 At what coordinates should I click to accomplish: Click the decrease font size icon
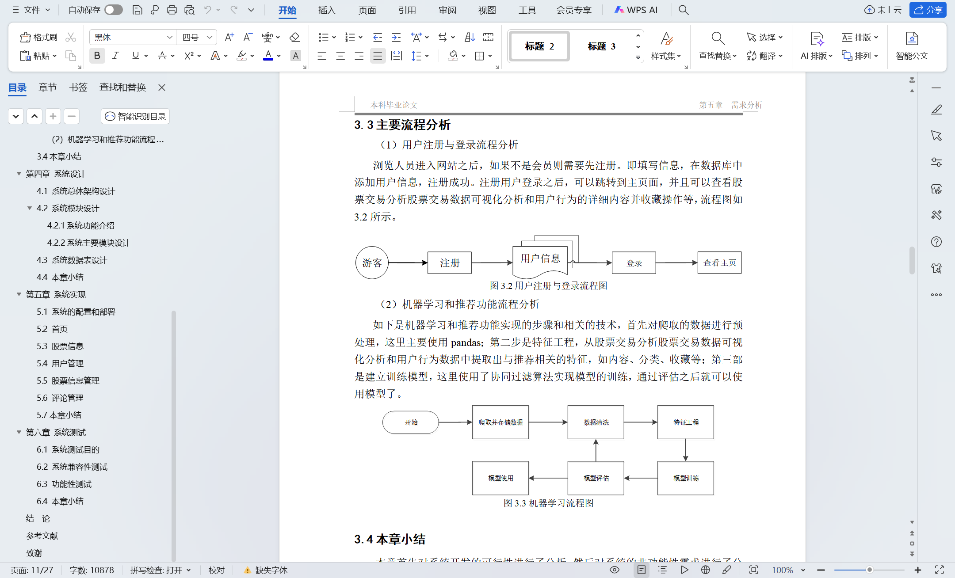point(248,38)
